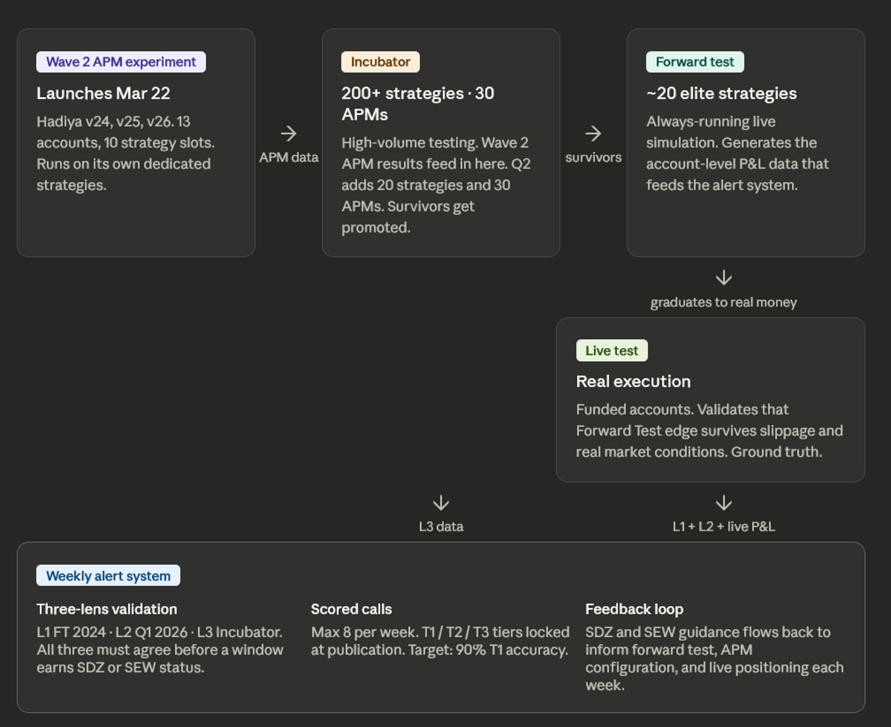Click the ~20 elite strategies heading
The image size is (891, 727).
point(721,94)
